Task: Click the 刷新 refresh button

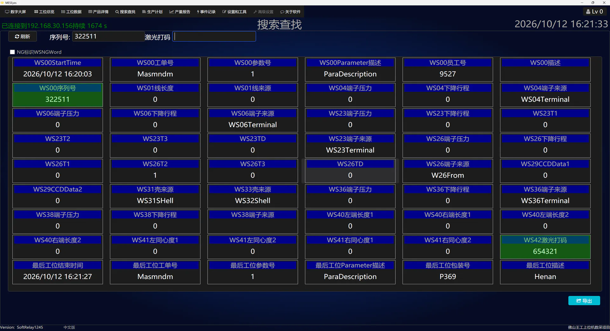Action: click(23, 36)
